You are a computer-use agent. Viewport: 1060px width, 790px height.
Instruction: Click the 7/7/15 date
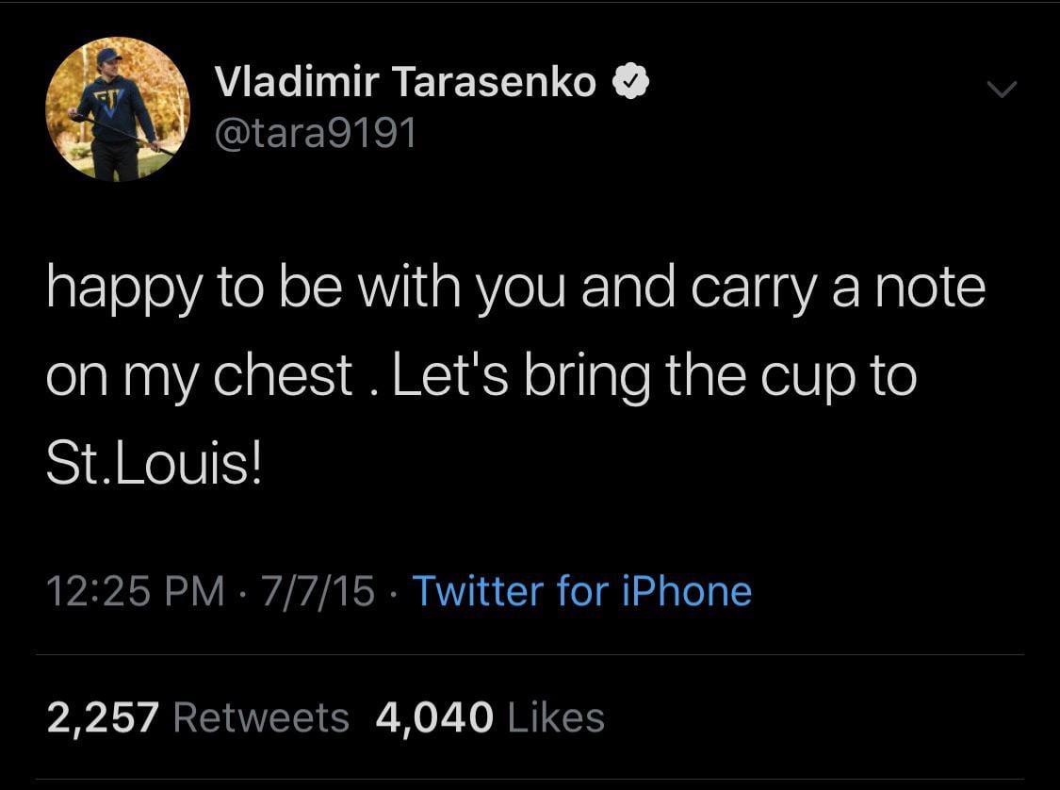coord(319,592)
